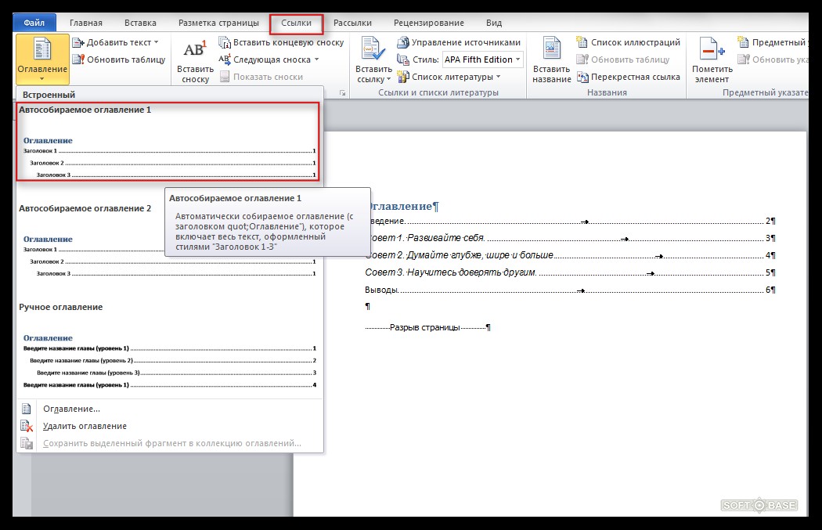This screenshot has width=822, height=530.
Task: Choose Удалить оглавление from the menu
Action: click(85, 426)
